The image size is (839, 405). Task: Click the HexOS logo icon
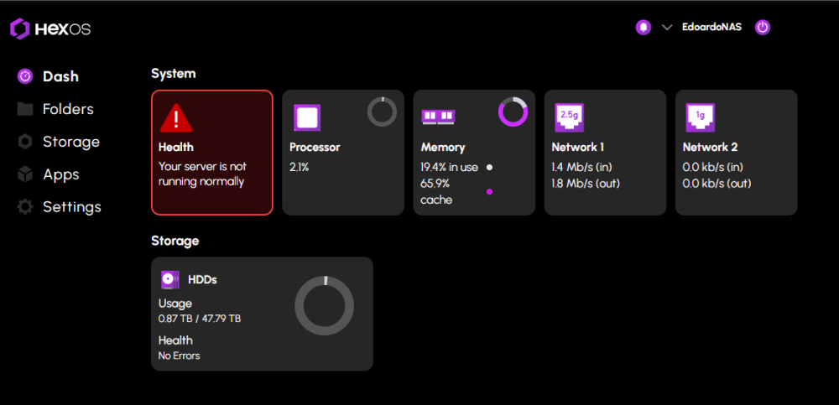20,29
